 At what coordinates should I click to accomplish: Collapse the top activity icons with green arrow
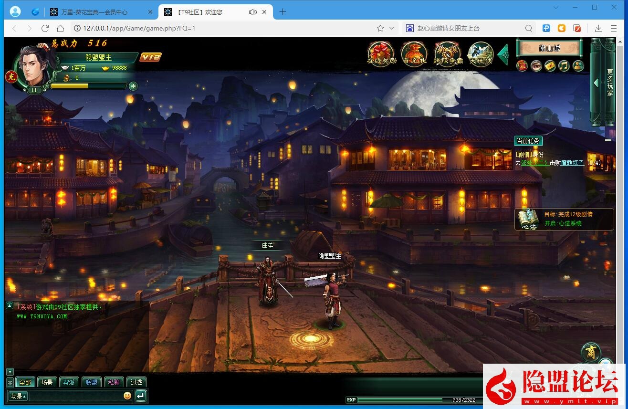[x=503, y=54]
